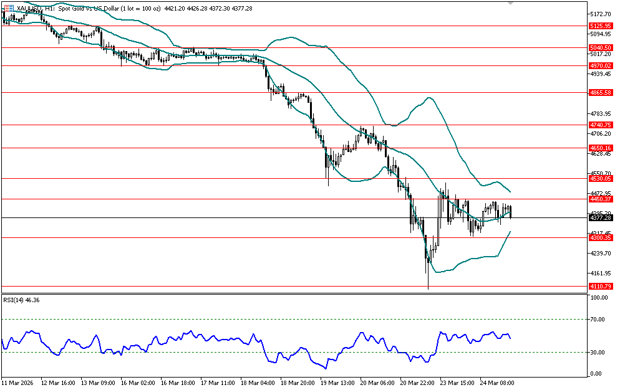This screenshot has height=390, width=620.
Task: Select the 4300.35 support level label
Action: [x=599, y=238]
